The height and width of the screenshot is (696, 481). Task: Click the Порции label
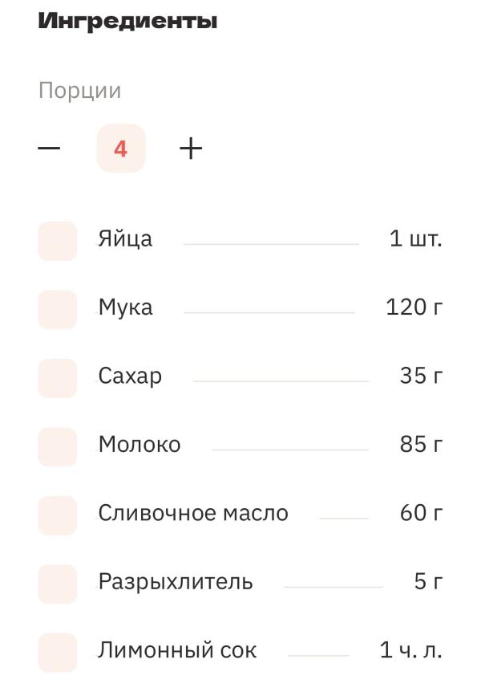pos(79,91)
